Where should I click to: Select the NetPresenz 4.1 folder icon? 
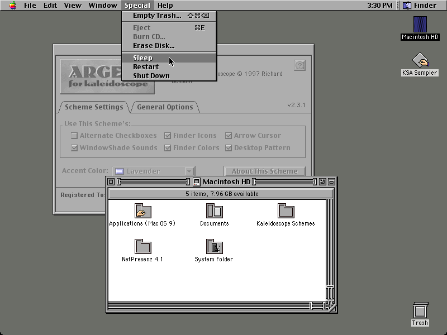142,246
